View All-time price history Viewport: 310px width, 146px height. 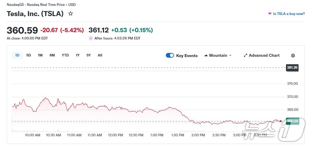100,55
